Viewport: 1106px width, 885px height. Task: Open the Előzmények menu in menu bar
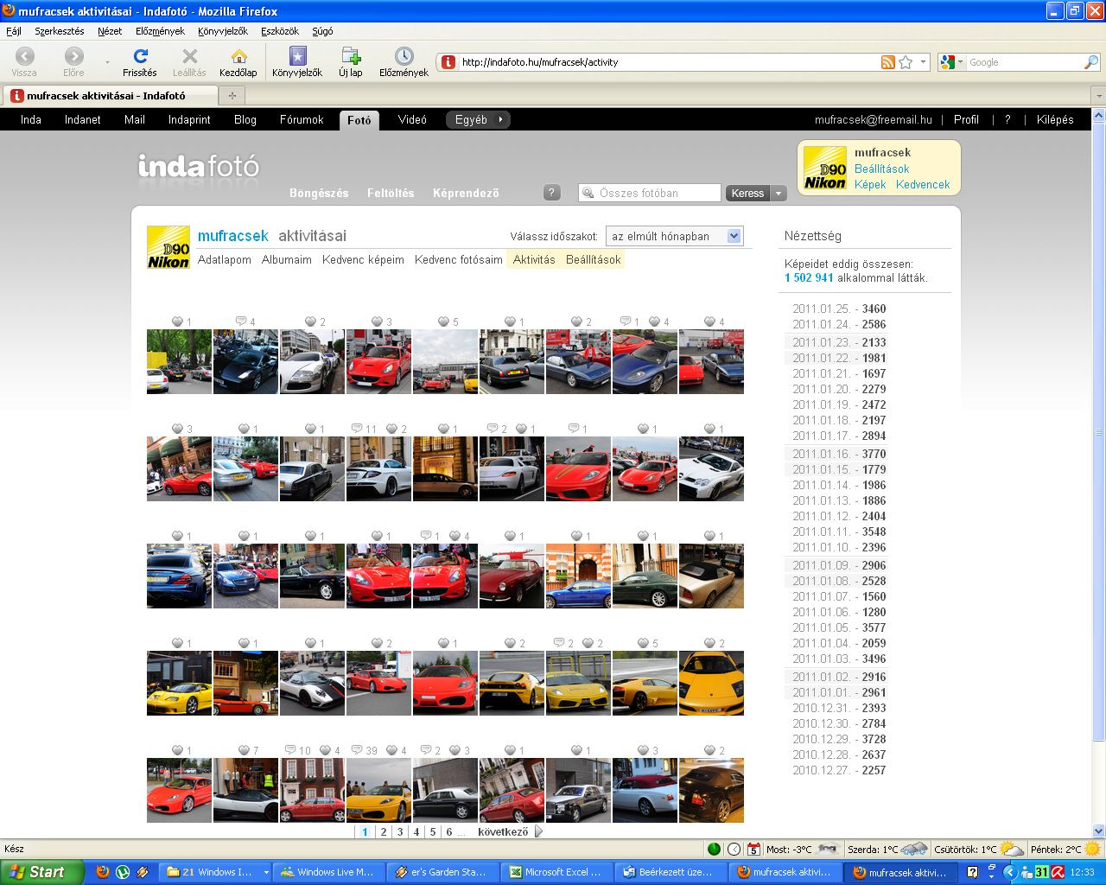pos(160,31)
